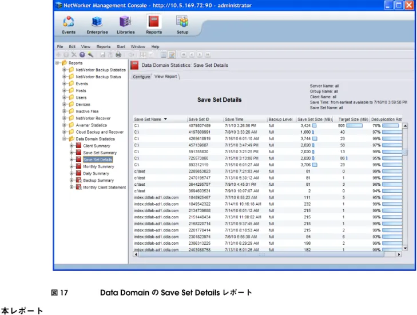Open the Setup console section
The height and width of the screenshot is (315, 417).
182,25
